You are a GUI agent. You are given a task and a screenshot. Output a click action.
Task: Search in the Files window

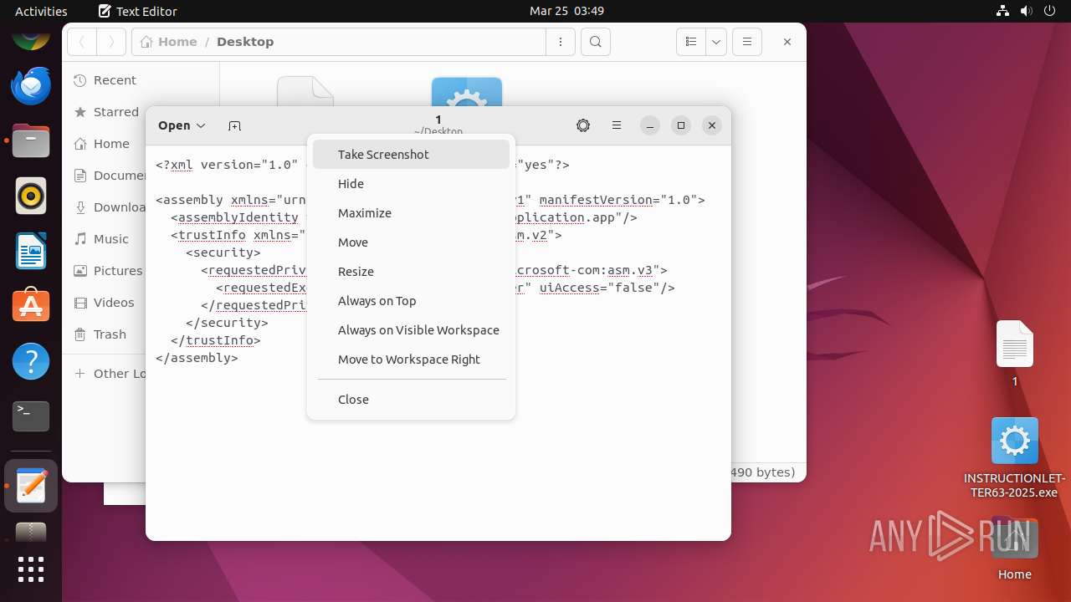pyautogui.click(x=596, y=42)
